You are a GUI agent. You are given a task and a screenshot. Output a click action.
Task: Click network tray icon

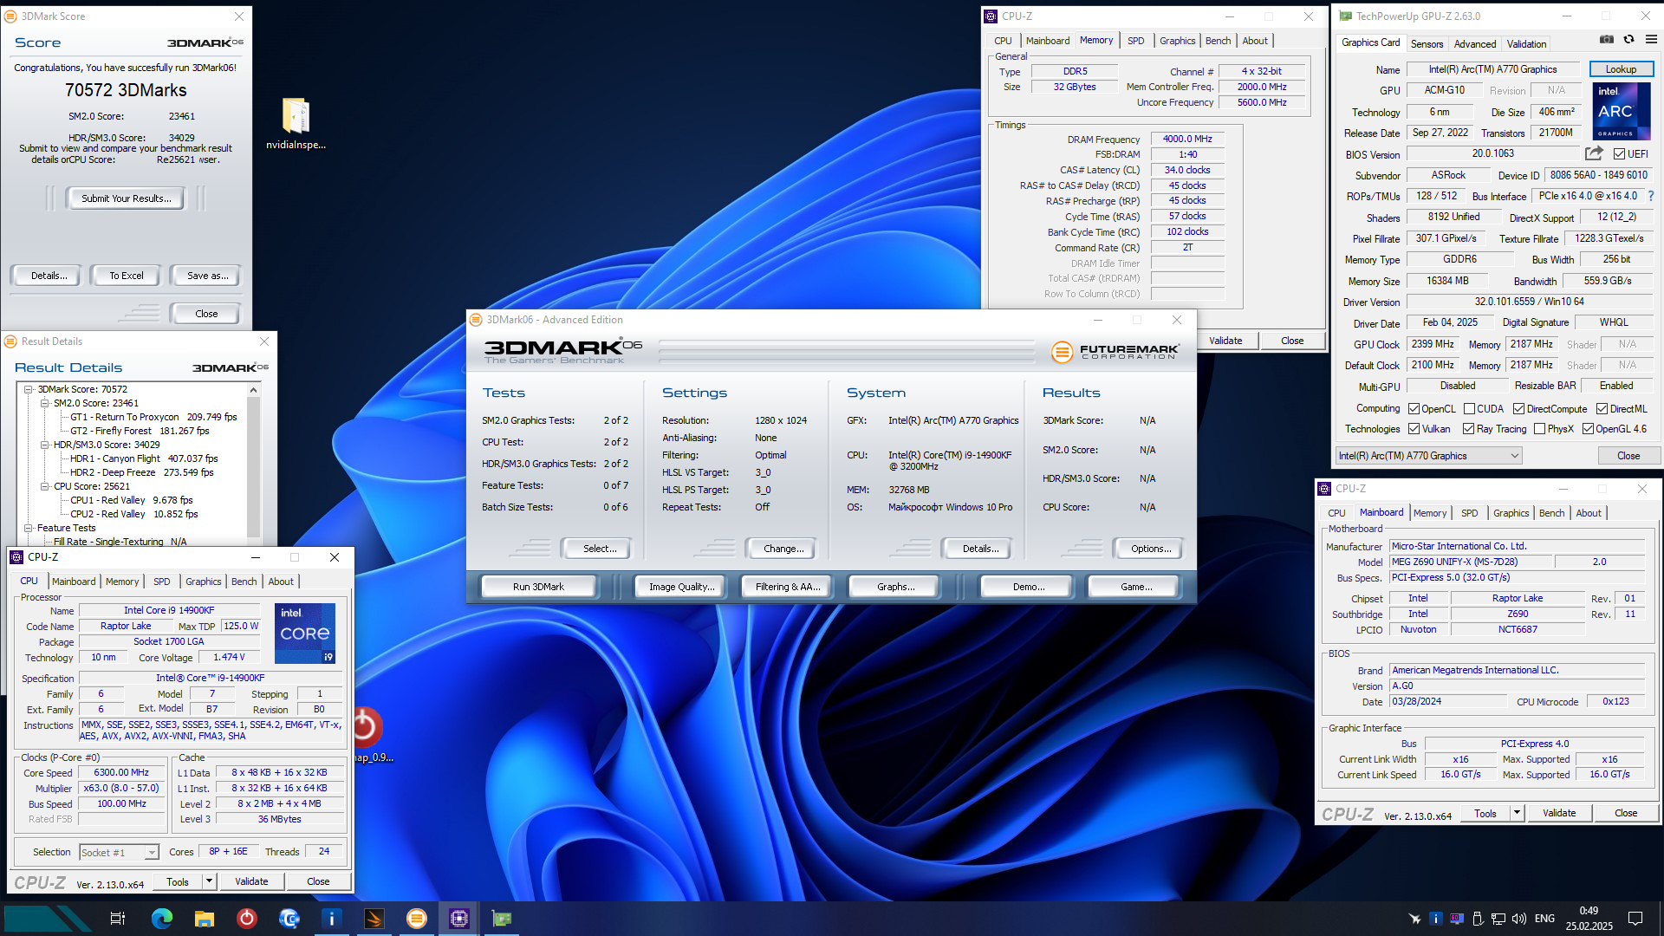1498,919
